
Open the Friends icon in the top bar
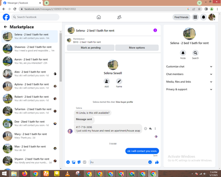[119, 17]
